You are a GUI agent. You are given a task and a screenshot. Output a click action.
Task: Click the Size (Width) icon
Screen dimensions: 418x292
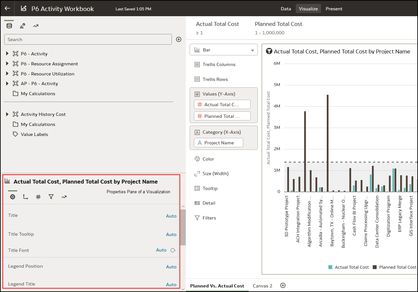click(x=197, y=174)
